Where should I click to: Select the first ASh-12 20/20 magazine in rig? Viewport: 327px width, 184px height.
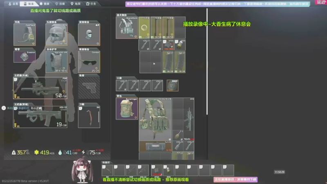tap(168, 62)
